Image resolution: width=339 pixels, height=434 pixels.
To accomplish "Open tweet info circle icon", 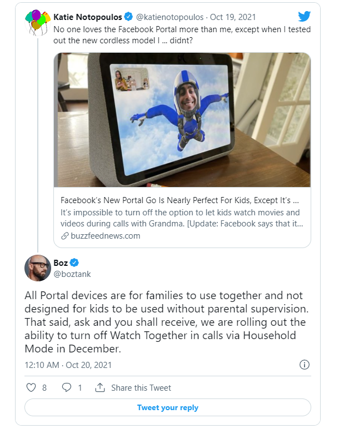I will point(304,365).
